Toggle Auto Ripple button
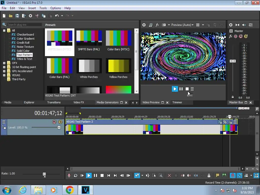The width and height of the screenshot is (260, 195). pyautogui.click(x=246, y=175)
